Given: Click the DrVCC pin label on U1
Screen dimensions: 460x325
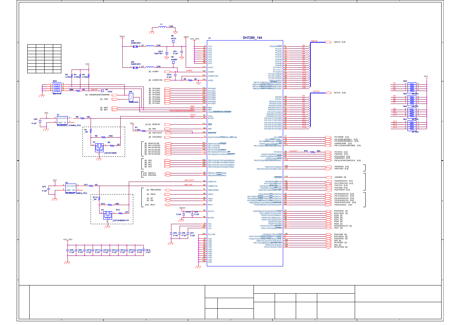Looking at the screenshot, I should coord(211,212).
